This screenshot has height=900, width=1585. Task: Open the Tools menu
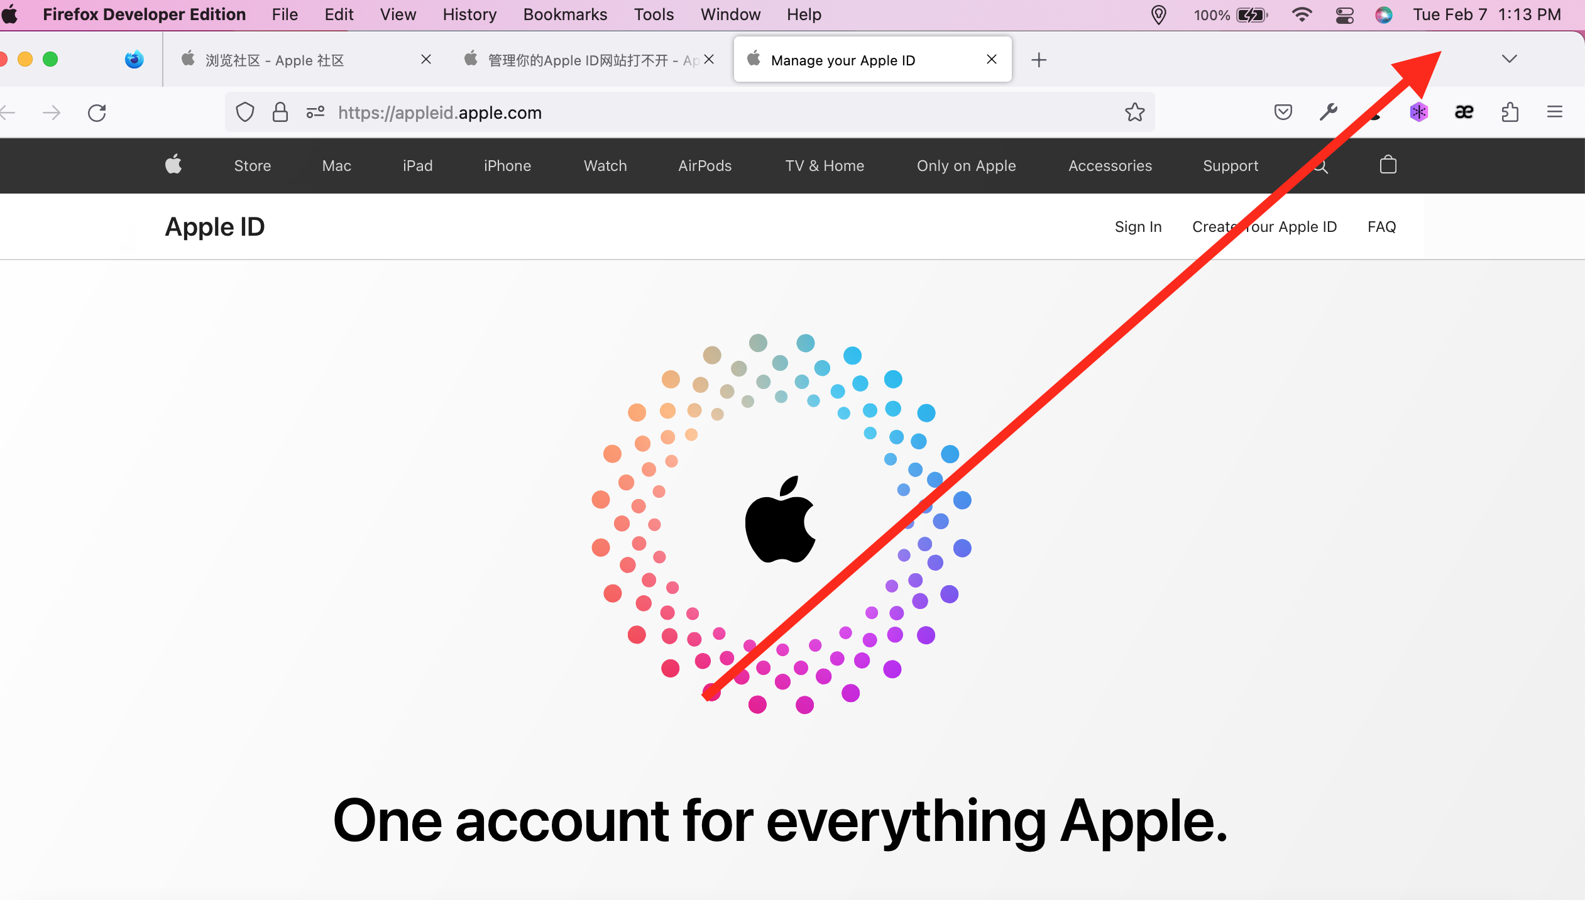653,14
